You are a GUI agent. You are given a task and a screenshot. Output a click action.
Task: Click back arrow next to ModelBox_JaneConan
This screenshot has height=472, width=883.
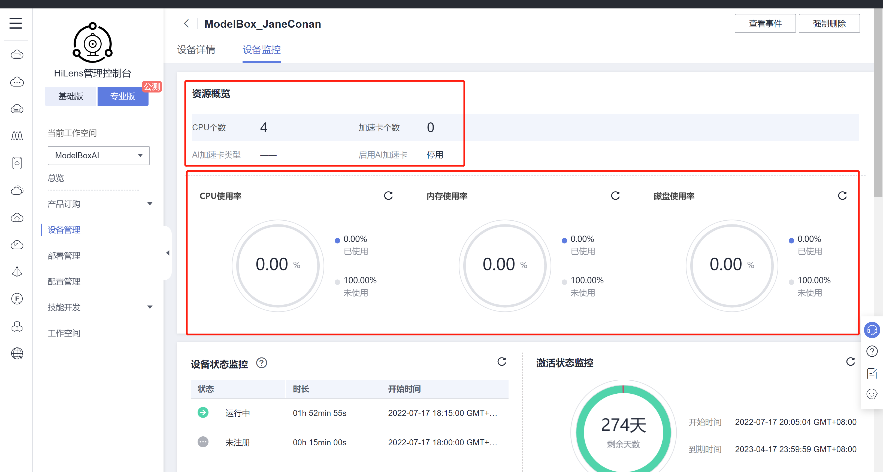click(186, 24)
